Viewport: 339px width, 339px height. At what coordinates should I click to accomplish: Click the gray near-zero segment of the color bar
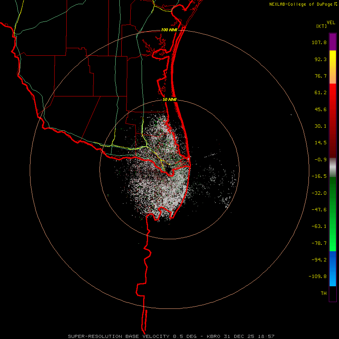point(333,168)
